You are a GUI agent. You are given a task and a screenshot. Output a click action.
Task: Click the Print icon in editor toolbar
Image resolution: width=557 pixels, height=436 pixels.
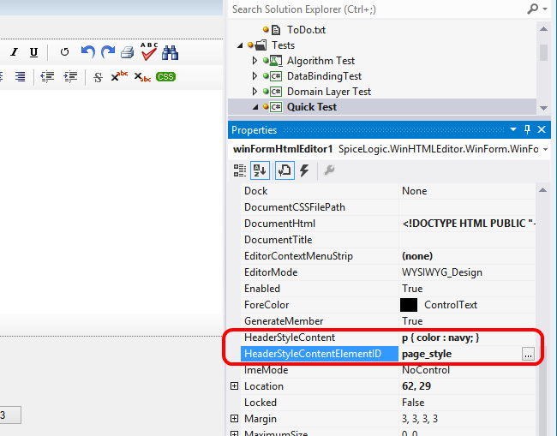coord(127,52)
